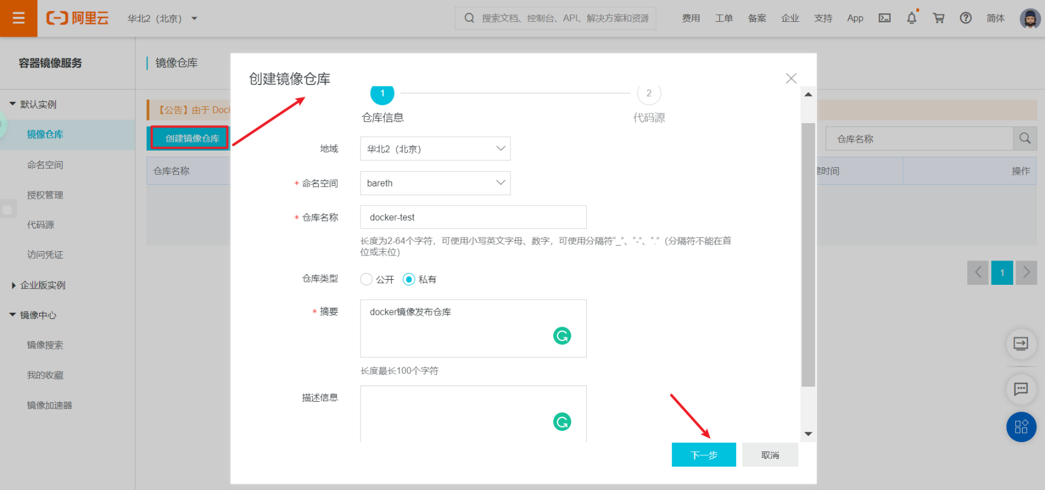Click 取消 button
Screen dimensions: 1045x490
(x=770, y=455)
